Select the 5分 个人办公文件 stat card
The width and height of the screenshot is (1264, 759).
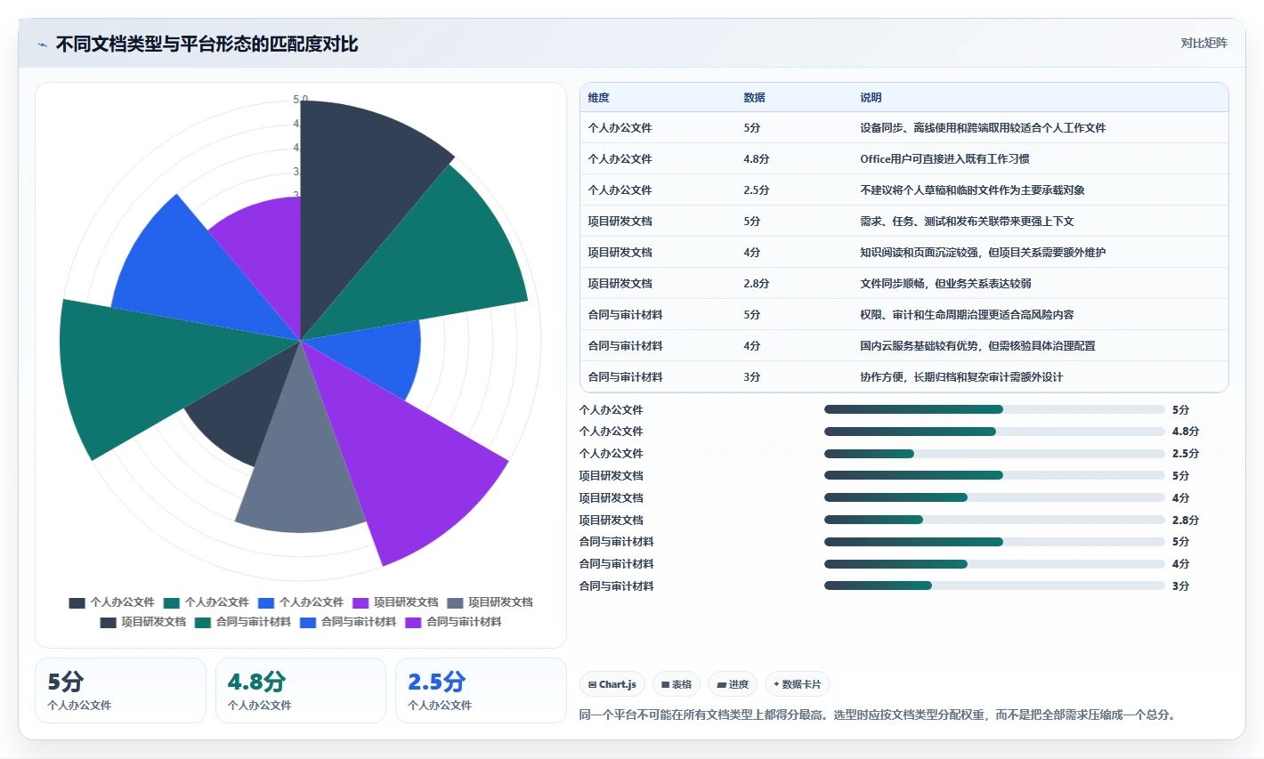click(120, 690)
